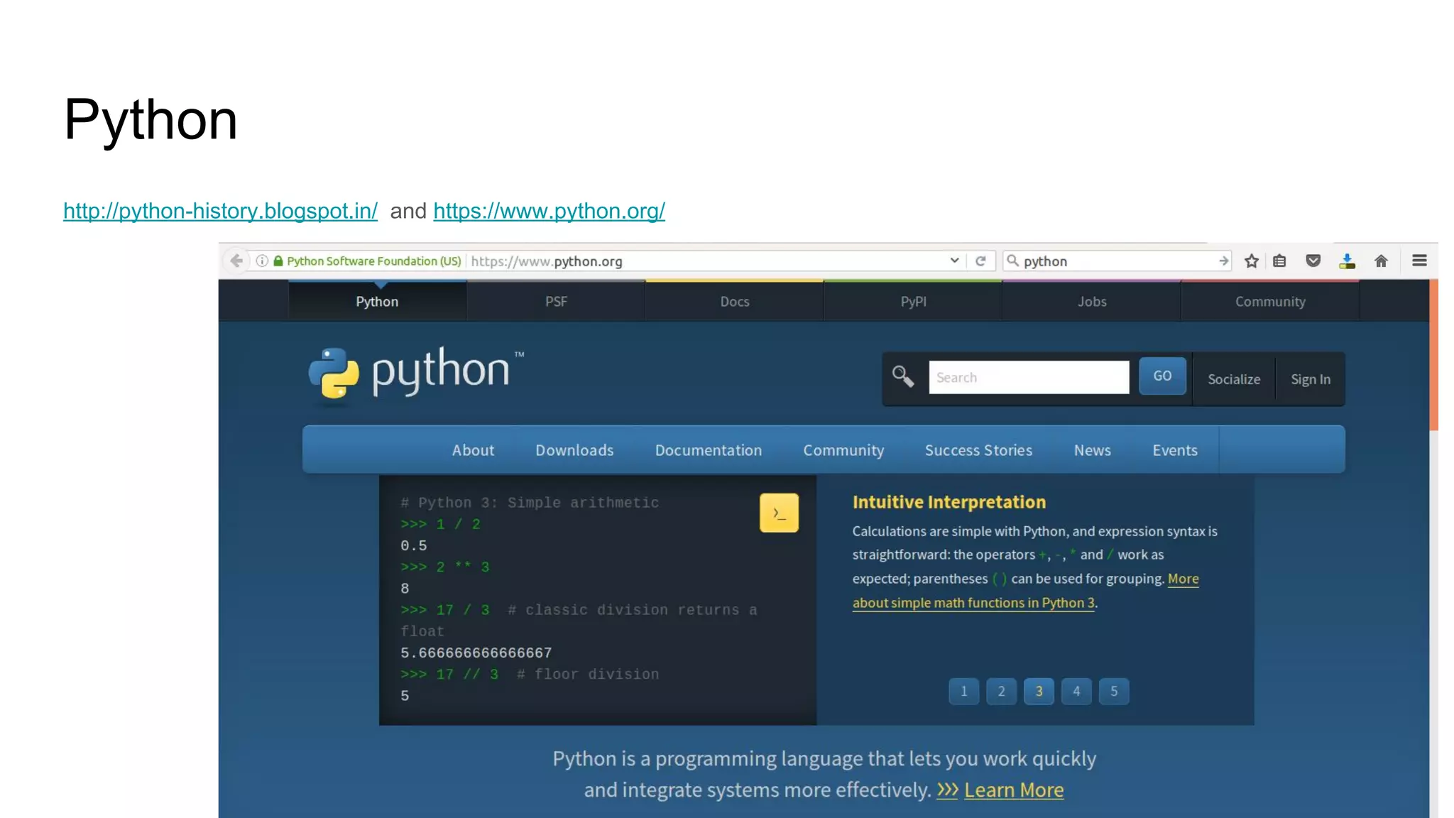Click the magnifier in browser search box
Screen dimensions: 1454x818
click(1013, 261)
